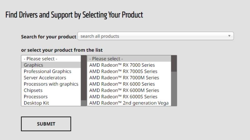Select Server Accelerators from the list
Screen dimensions: 250x140
(45, 77)
